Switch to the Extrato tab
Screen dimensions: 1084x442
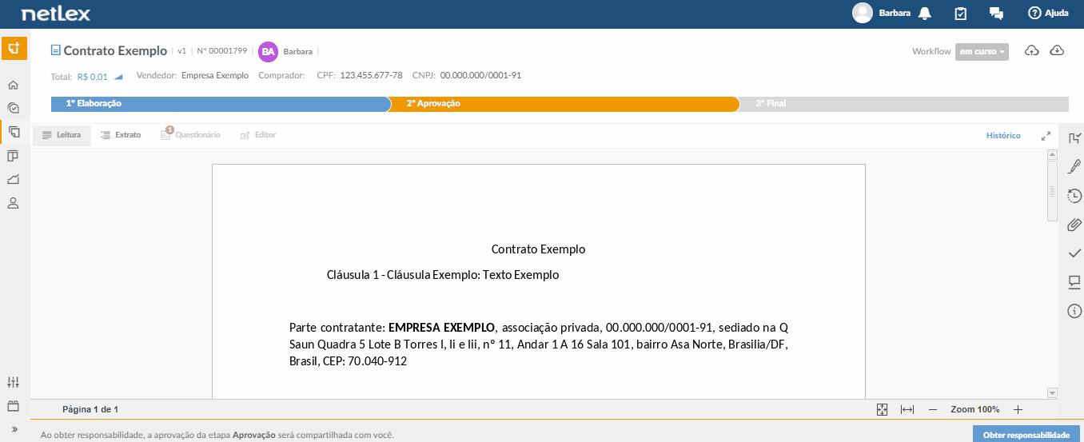(121, 135)
